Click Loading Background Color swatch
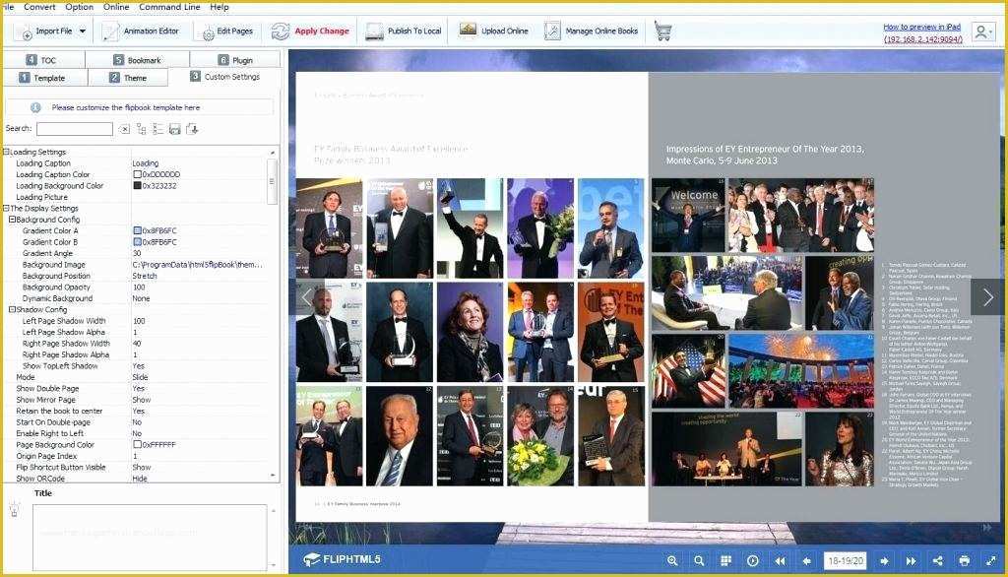The height and width of the screenshot is (577, 1008). point(137,186)
